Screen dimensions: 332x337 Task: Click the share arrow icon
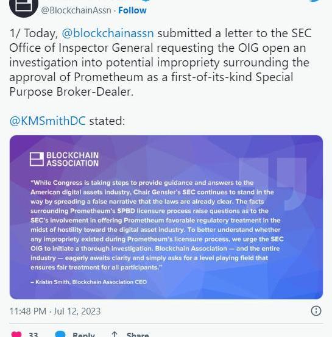(115, 334)
